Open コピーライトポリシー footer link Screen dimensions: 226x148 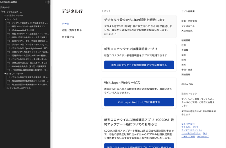coord(191,133)
